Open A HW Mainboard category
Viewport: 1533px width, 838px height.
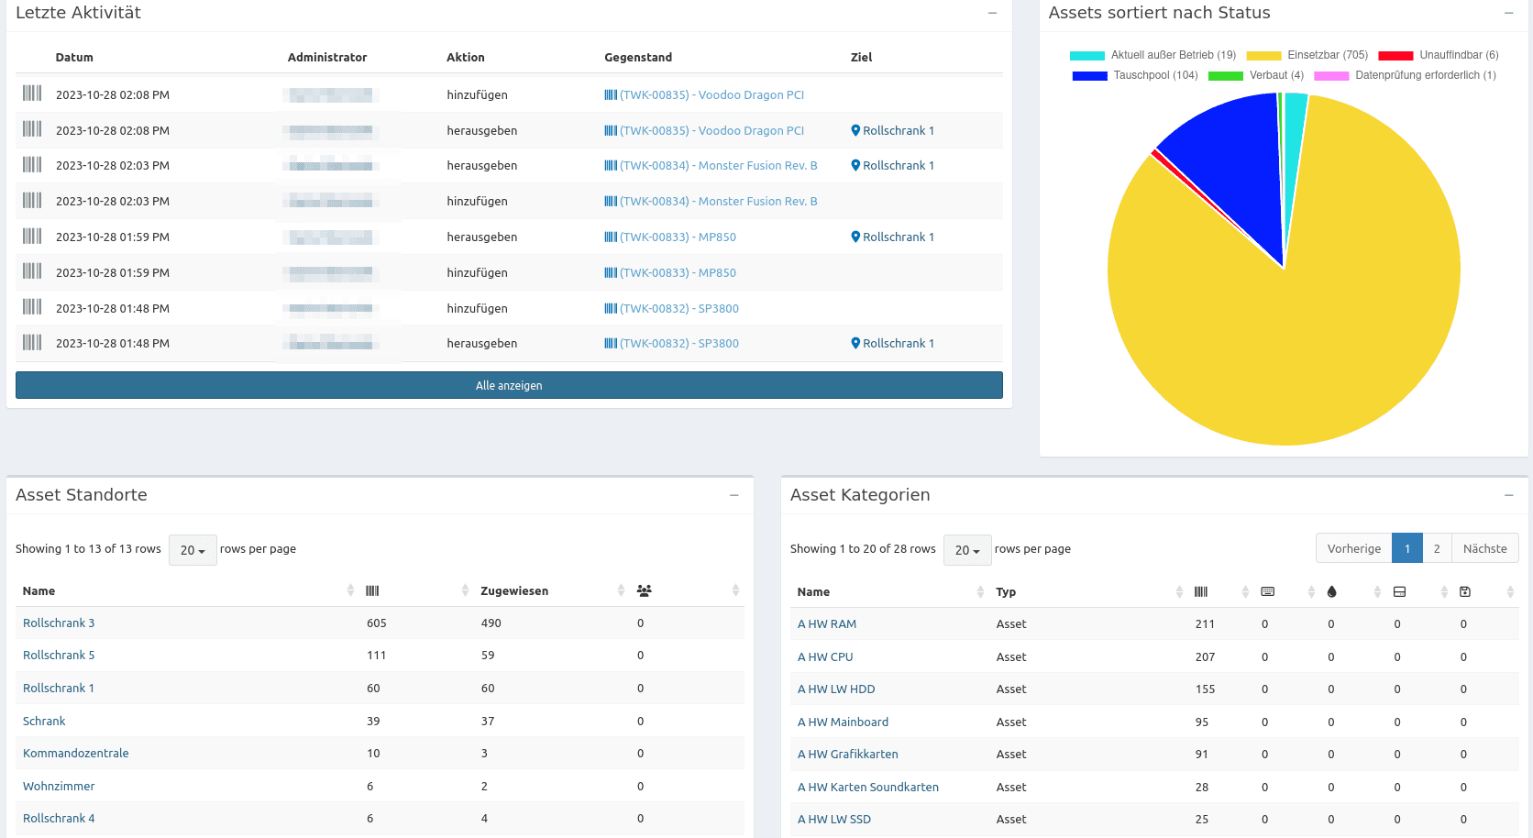pyautogui.click(x=843, y=722)
